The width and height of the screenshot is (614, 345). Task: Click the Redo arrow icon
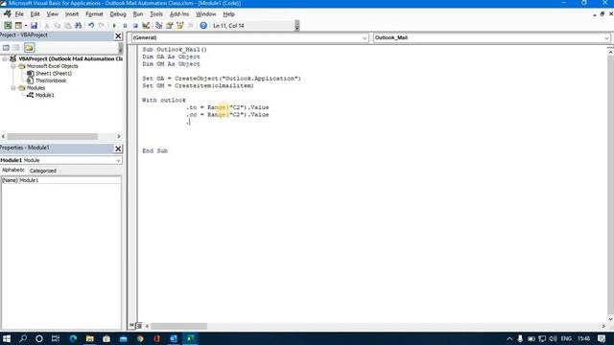coord(102,26)
